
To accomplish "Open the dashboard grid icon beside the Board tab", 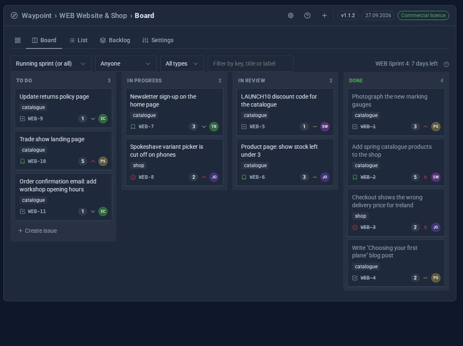I will point(18,40).
